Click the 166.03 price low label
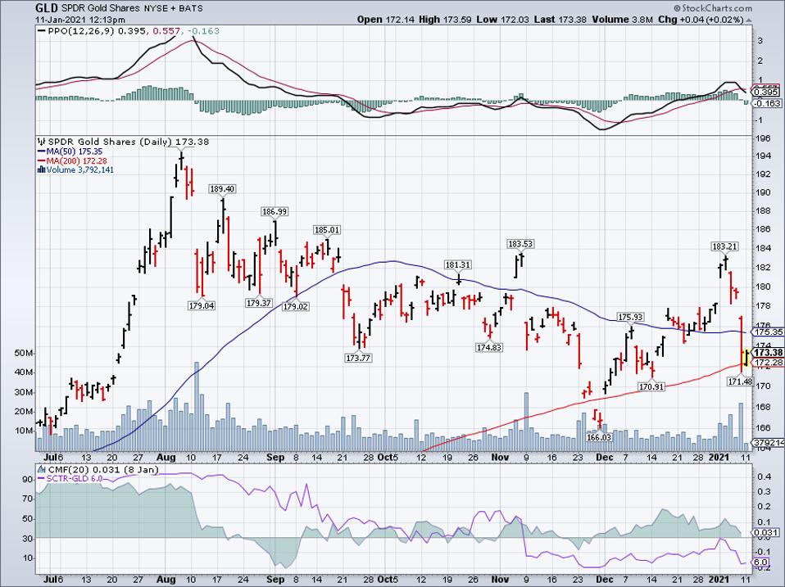785x587 pixels. coord(599,437)
